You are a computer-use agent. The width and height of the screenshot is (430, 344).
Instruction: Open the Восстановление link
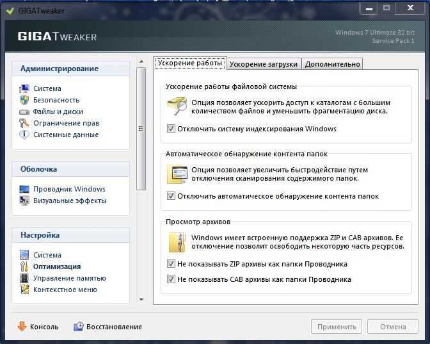click(x=114, y=327)
